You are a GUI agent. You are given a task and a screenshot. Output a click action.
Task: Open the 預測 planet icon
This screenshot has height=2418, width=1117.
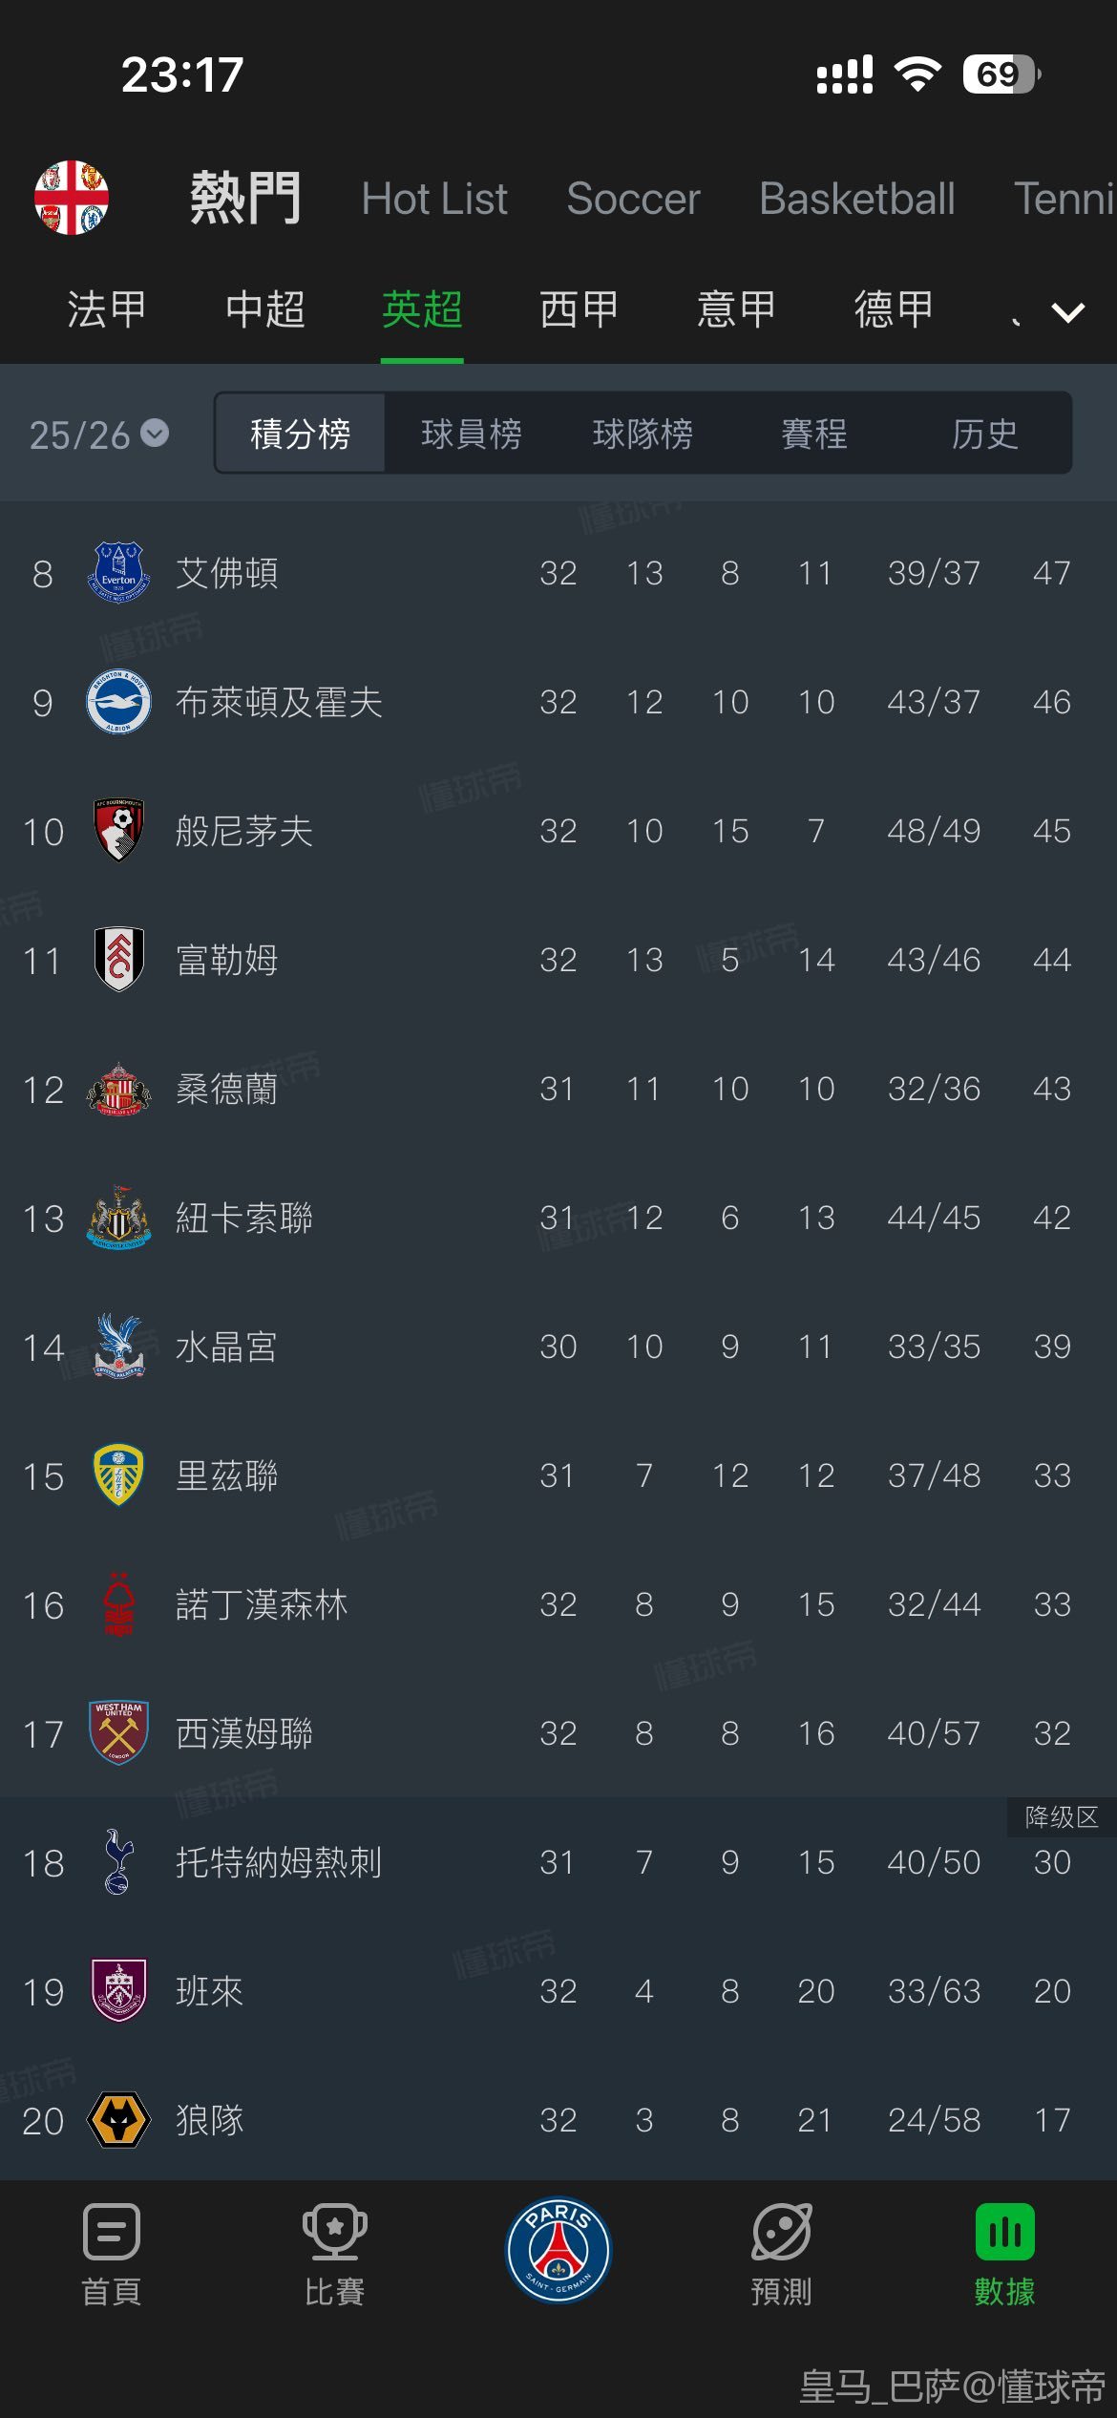[x=782, y=2231]
